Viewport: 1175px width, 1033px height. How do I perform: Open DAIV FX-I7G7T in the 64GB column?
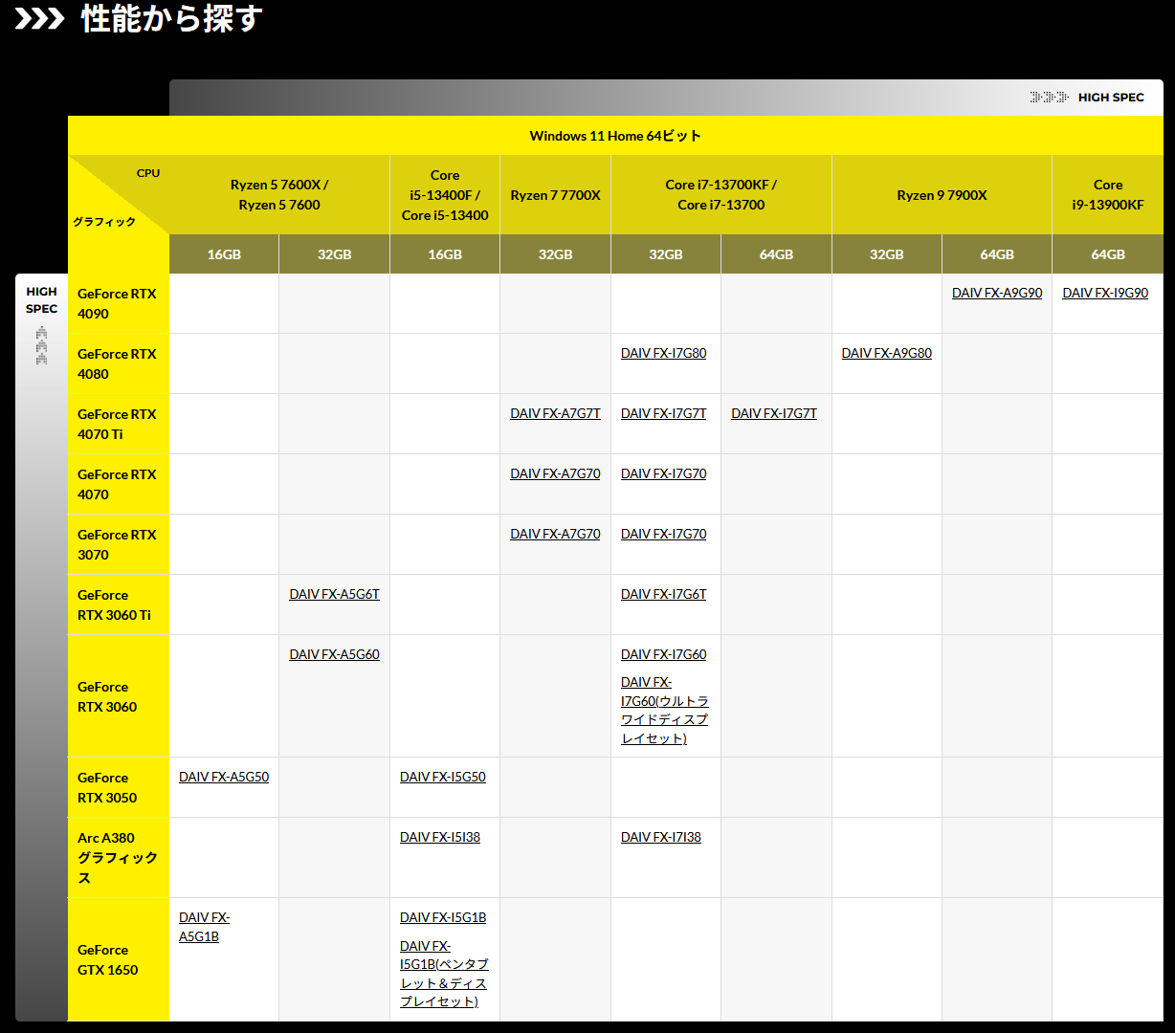click(774, 413)
